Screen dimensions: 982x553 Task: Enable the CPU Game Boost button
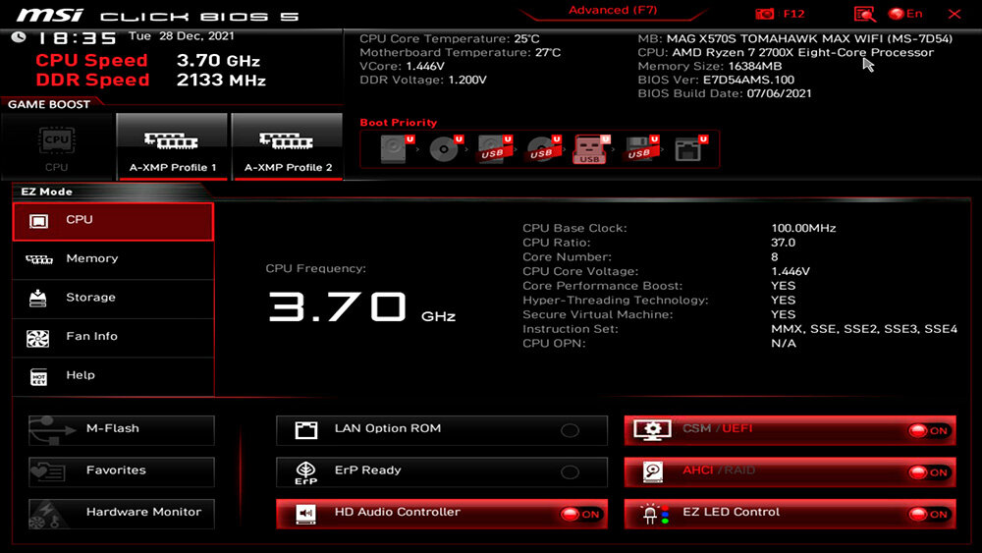pos(57,147)
